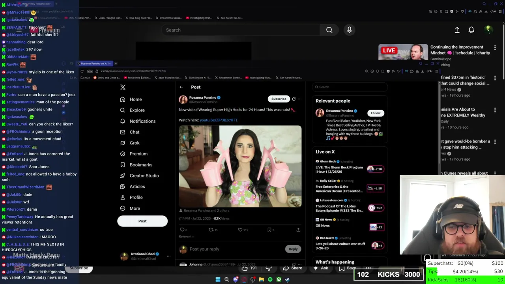Click the YouTube search box

[x=240, y=30]
